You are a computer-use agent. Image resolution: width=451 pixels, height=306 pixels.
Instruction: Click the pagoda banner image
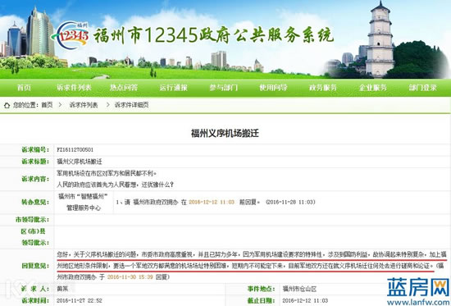coord(380,39)
